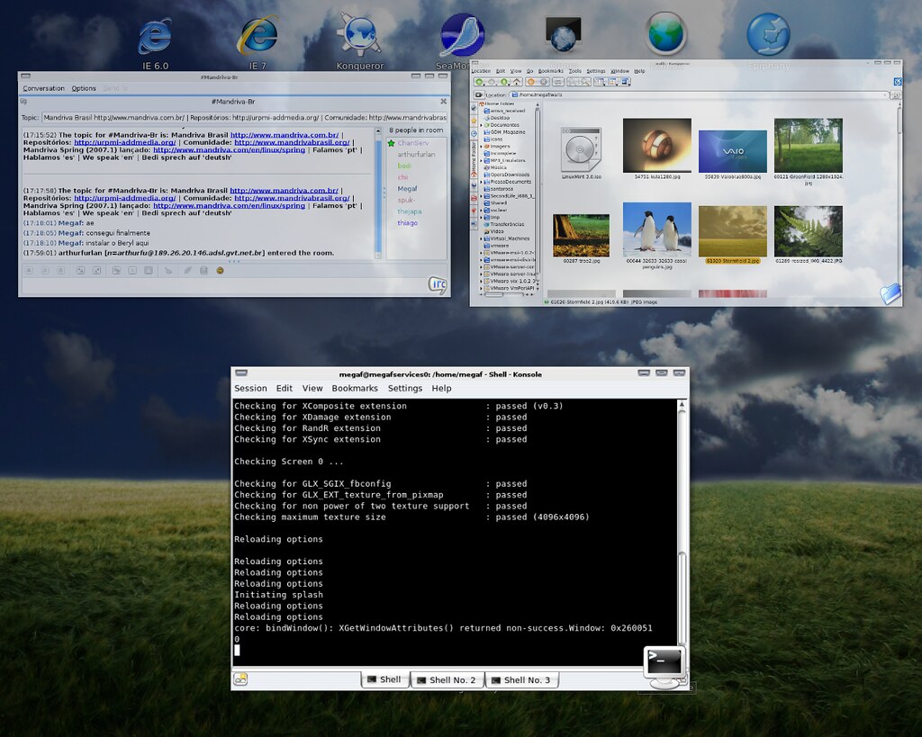Expand the MP3_Emulators folder in tree

coord(481,160)
